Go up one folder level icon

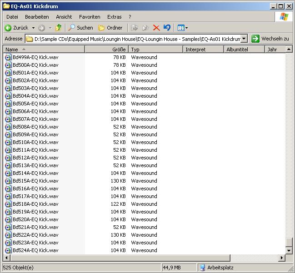click(x=59, y=28)
